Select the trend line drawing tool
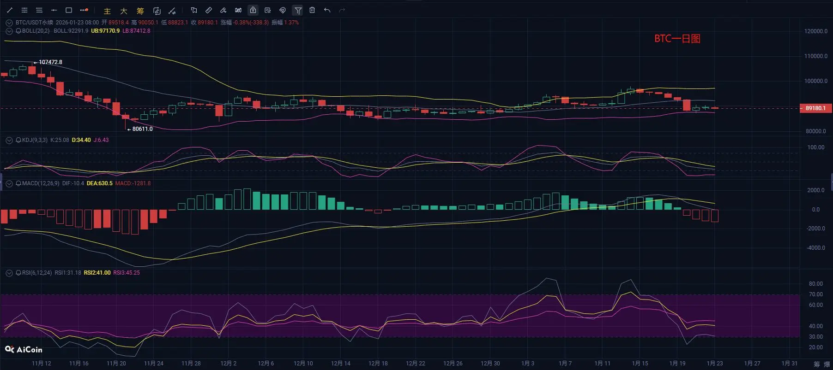 [x=10, y=10]
